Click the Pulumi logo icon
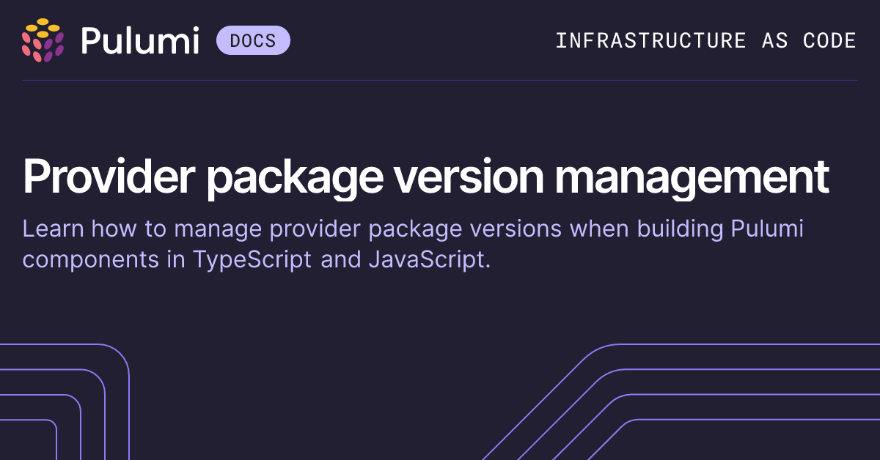Screen dimensions: 880x460 (x=43, y=40)
